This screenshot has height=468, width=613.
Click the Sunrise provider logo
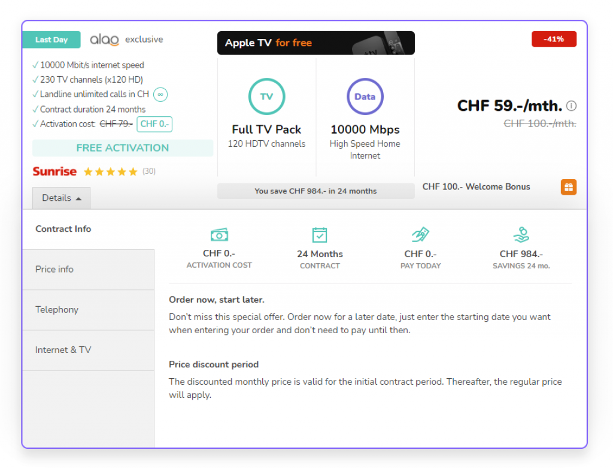click(54, 171)
